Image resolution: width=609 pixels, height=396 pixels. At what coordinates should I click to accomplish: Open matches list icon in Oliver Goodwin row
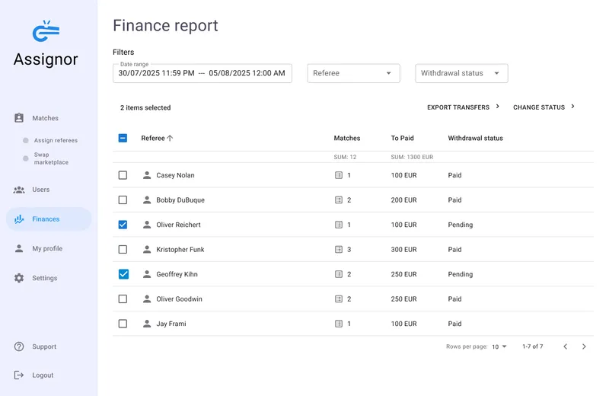339,299
